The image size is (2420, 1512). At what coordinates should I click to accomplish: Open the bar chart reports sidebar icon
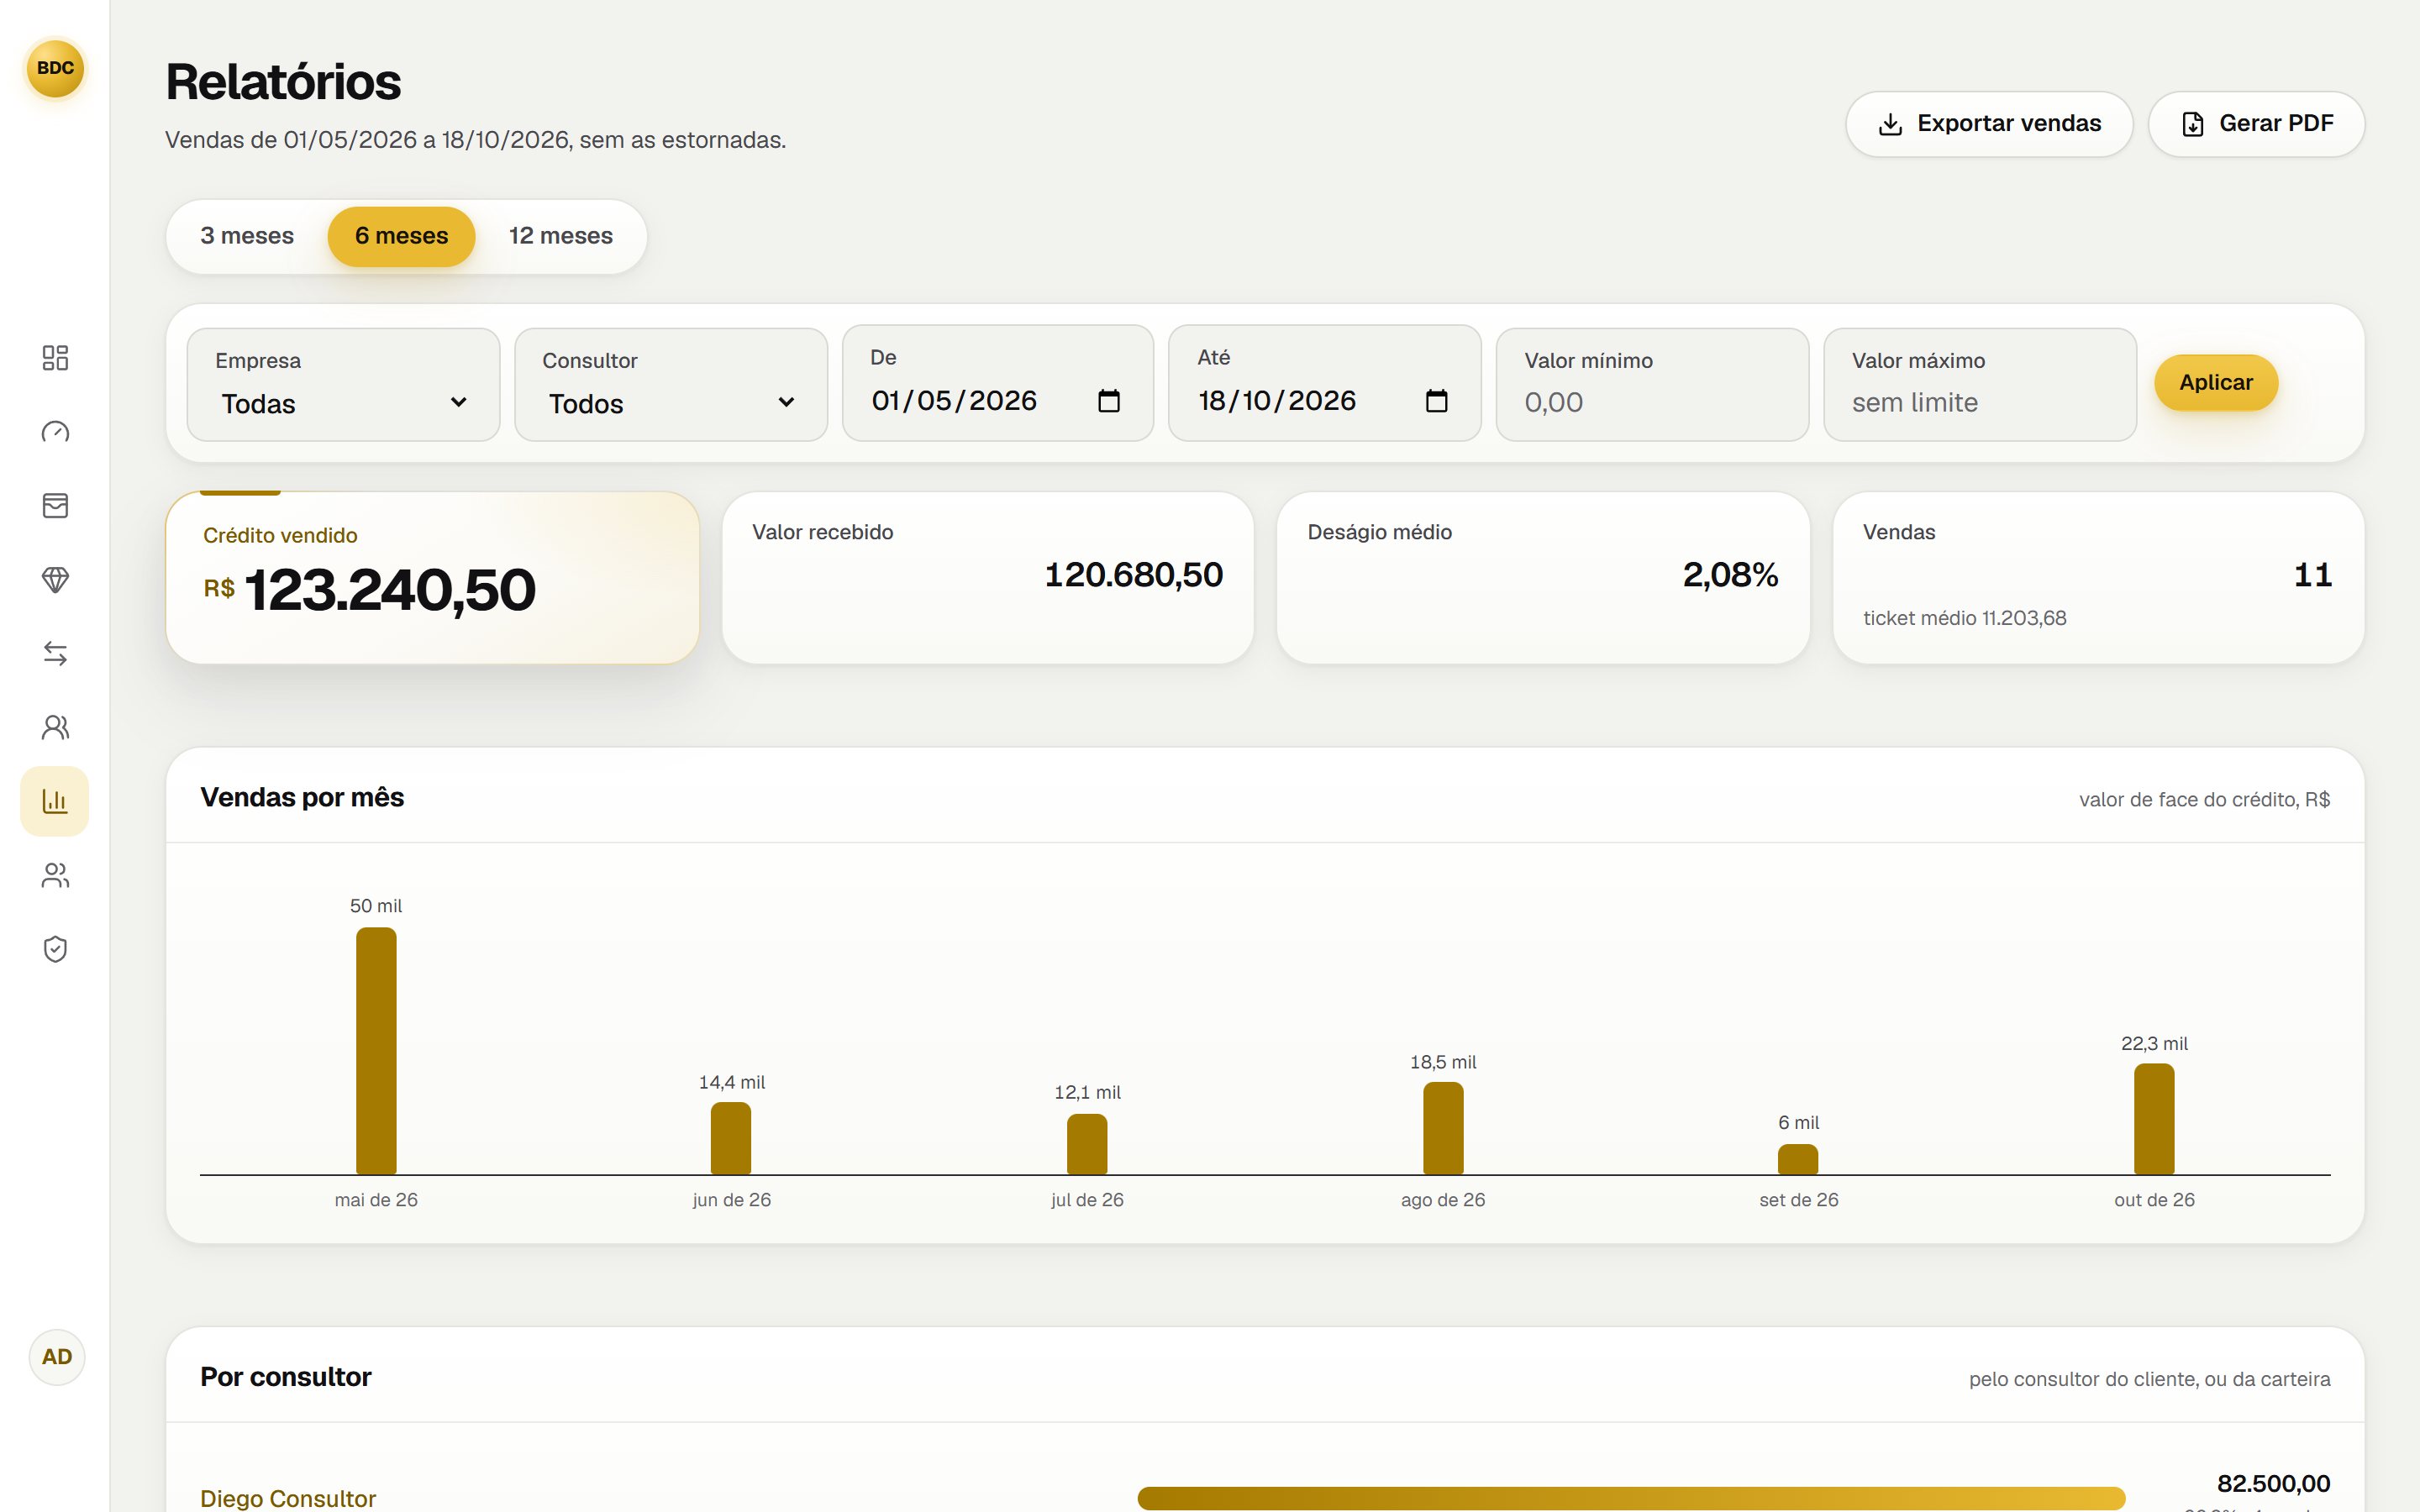pyautogui.click(x=55, y=801)
